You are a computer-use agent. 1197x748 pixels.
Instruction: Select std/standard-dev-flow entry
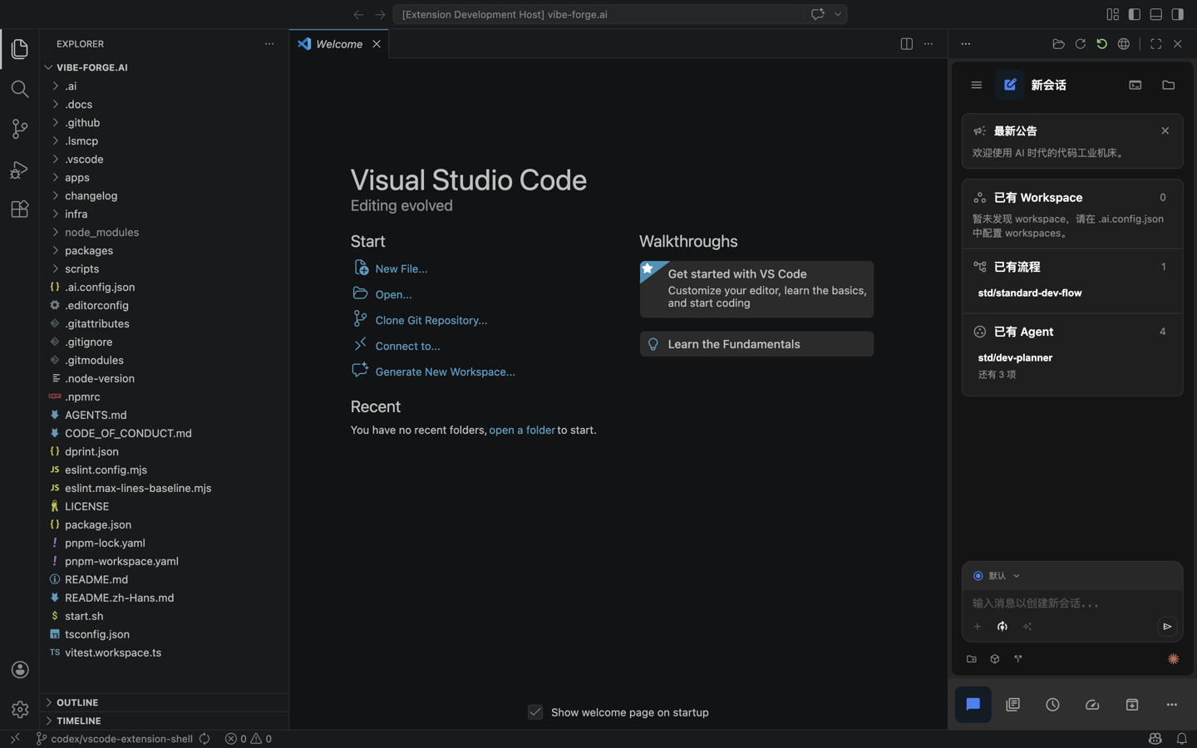(1030, 293)
